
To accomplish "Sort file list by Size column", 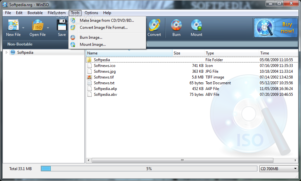I will click(x=188, y=53).
